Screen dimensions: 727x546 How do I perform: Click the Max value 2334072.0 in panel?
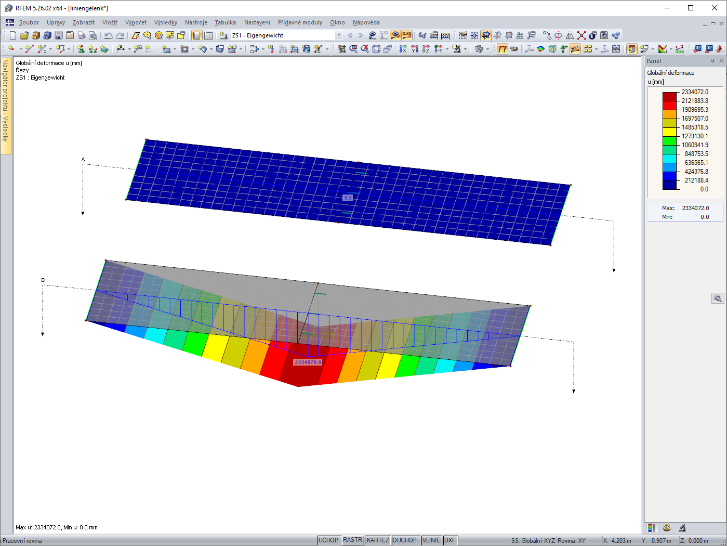[695, 208]
